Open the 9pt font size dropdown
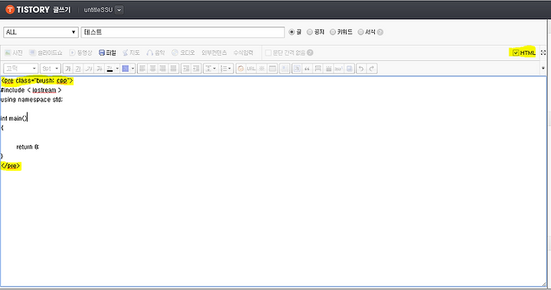551x290 pixels. [51, 68]
